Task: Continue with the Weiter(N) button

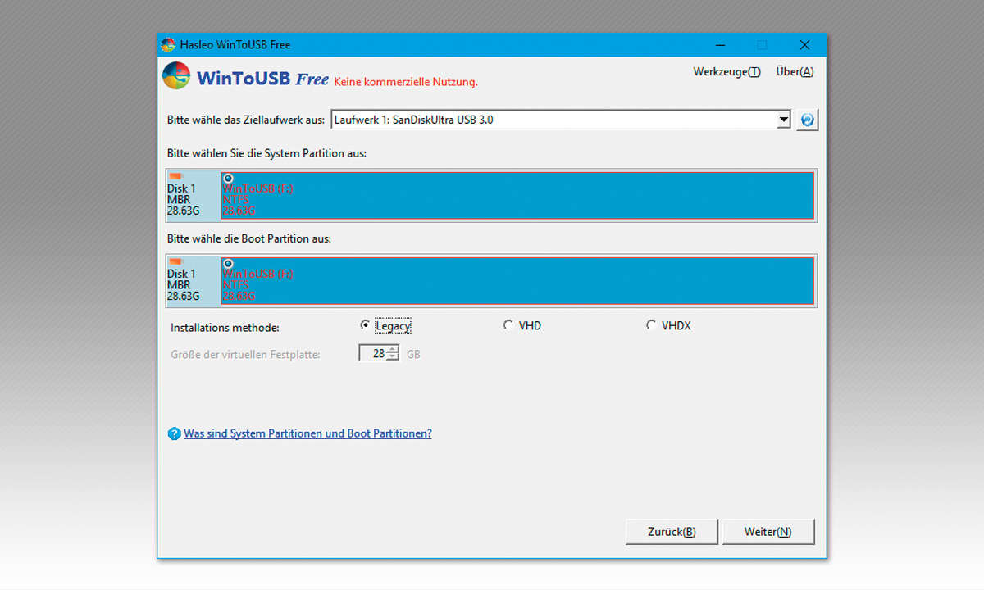Action: click(768, 532)
